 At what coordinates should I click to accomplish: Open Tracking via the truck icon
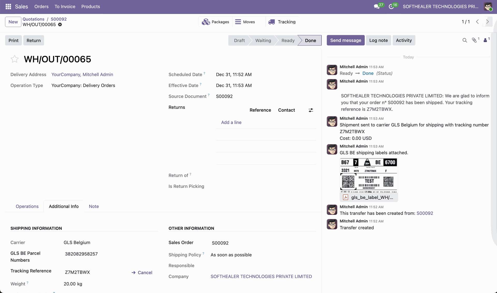tap(272, 22)
